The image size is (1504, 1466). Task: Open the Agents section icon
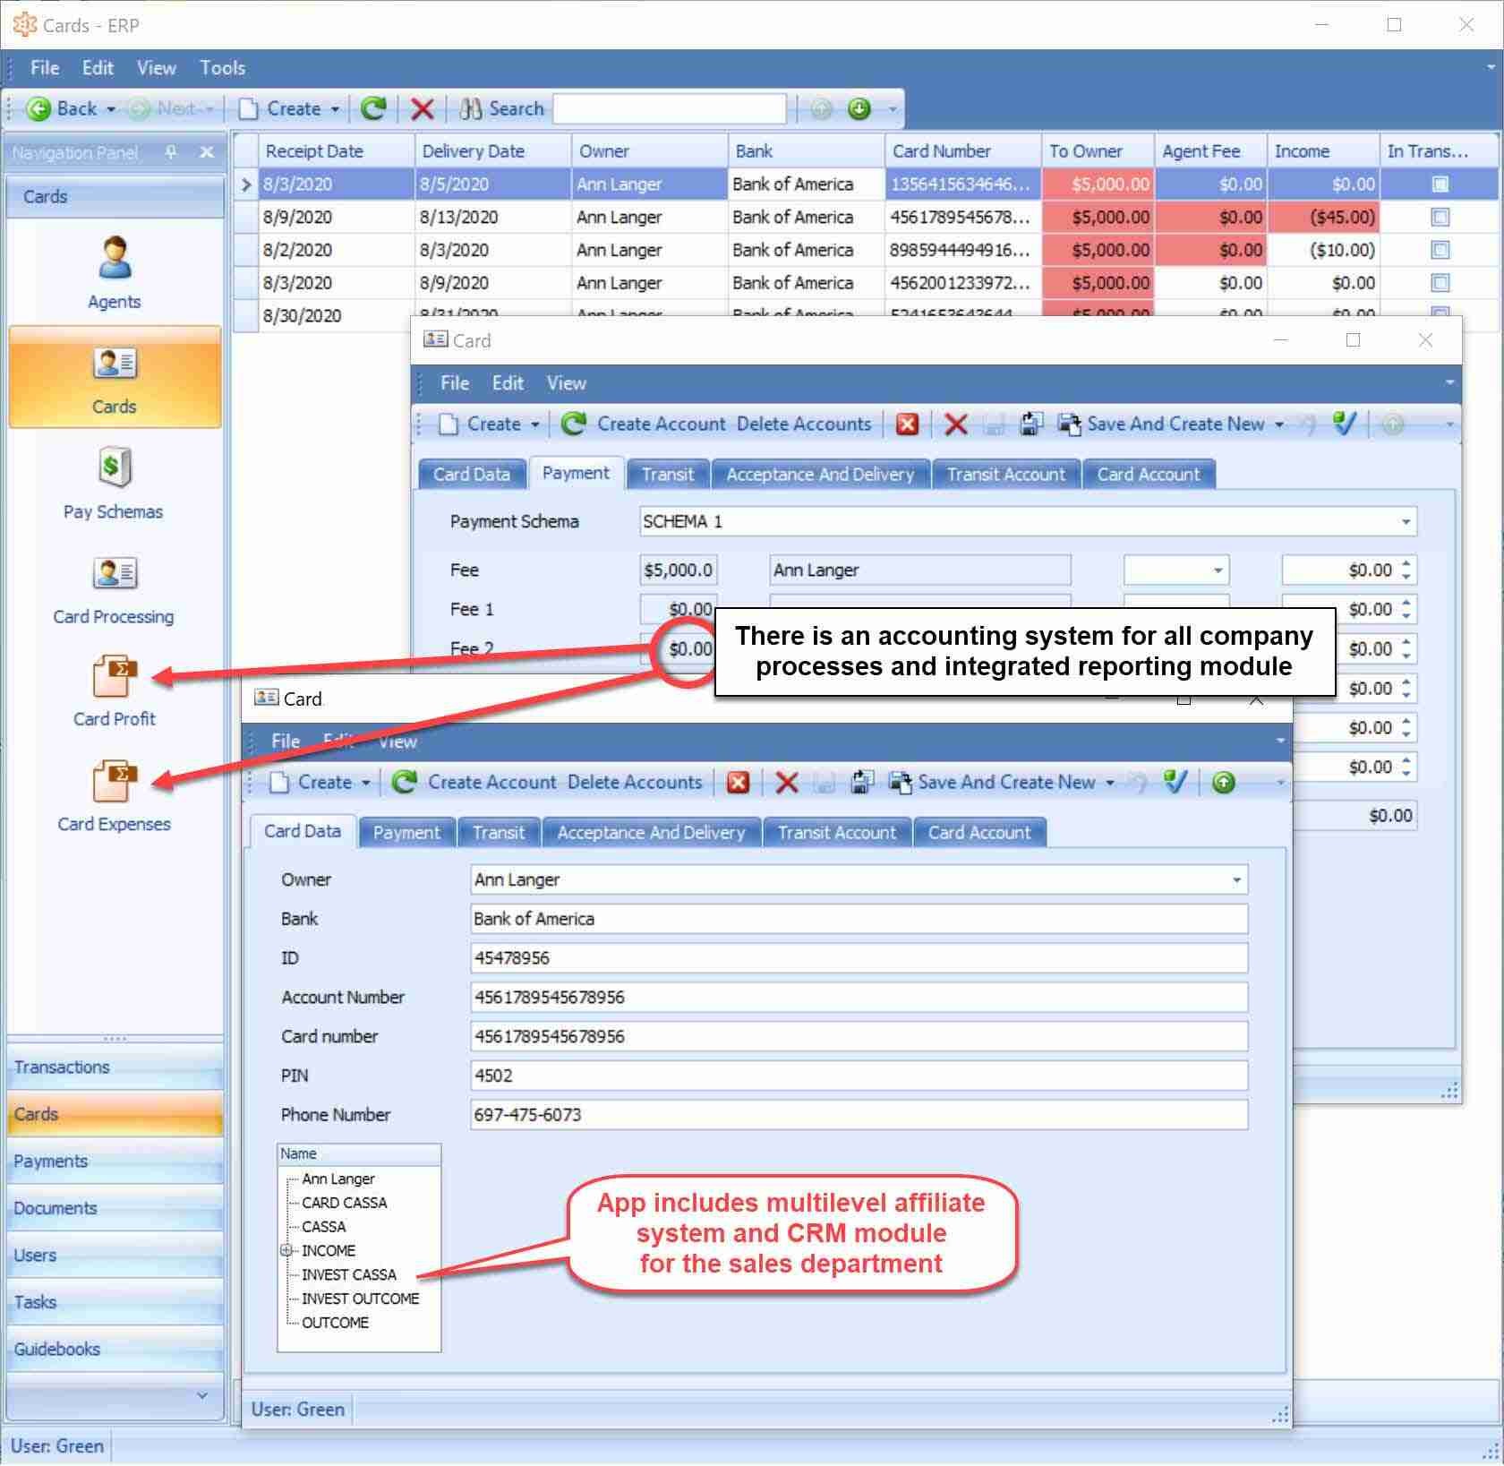[114, 260]
